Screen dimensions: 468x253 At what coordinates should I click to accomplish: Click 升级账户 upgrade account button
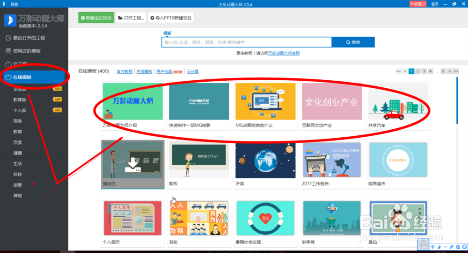[x=418, y=4]
